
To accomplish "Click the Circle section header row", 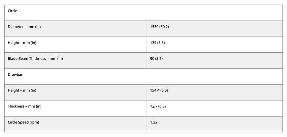I will tap(143, 13).
